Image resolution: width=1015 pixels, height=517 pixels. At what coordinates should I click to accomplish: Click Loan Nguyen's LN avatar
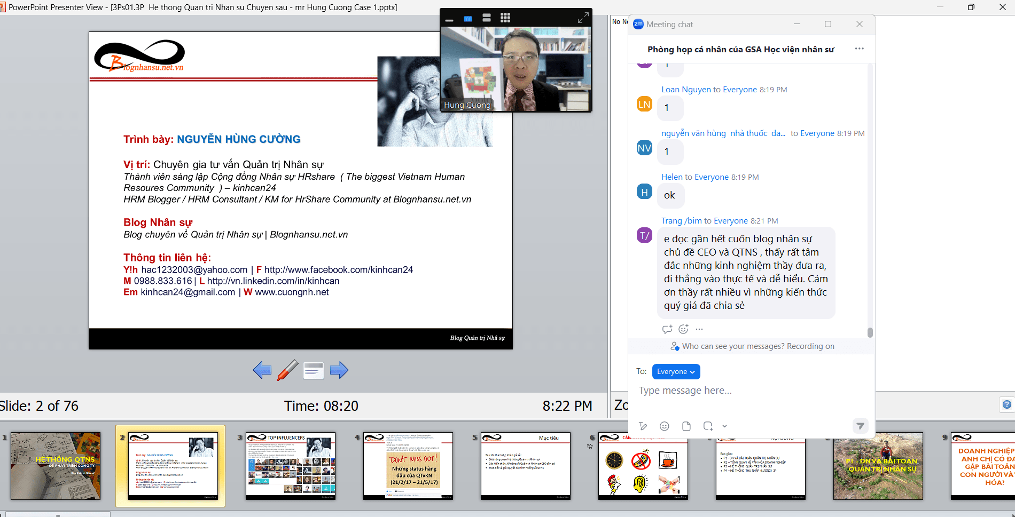[644, 104]
